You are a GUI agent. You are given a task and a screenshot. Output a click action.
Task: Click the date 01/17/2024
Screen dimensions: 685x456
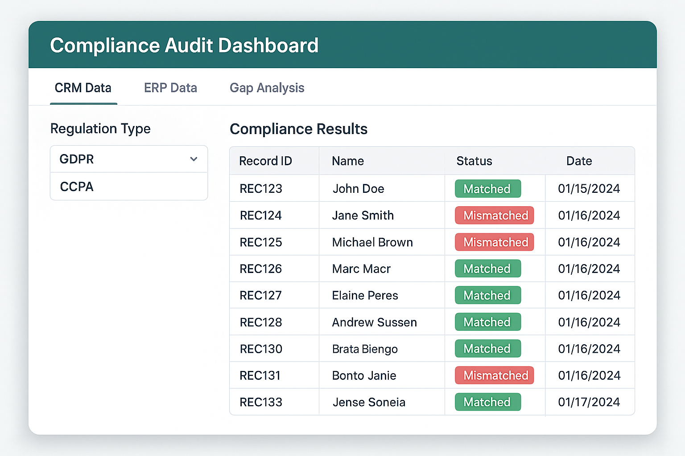pyautogui.click(x=589, y=402)
